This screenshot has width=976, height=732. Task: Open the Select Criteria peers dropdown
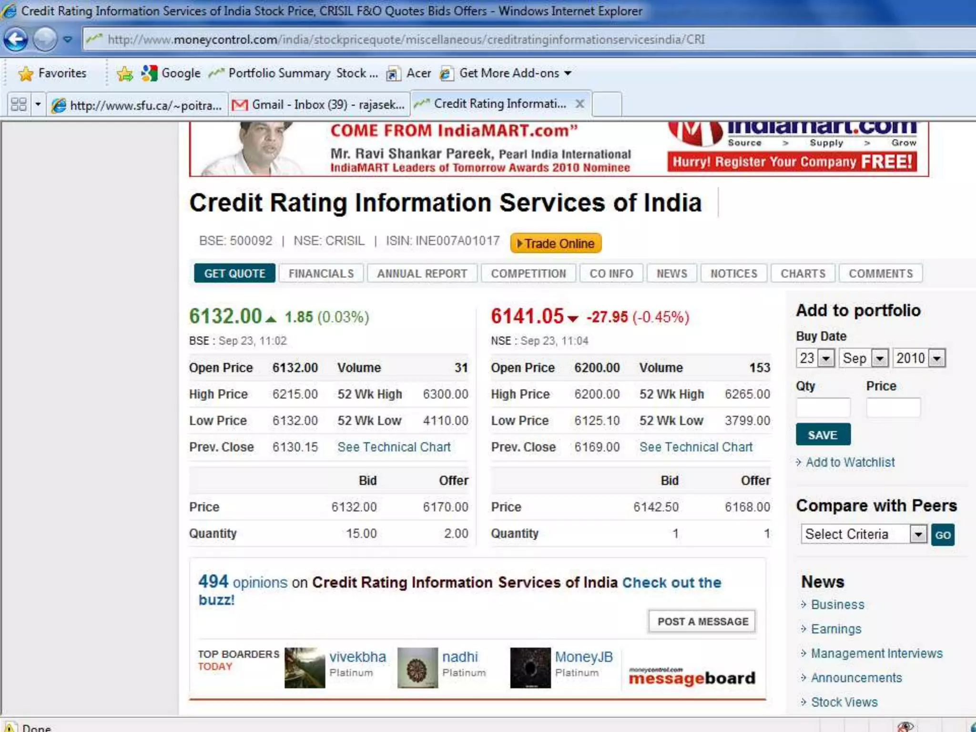tap(917, 534)
